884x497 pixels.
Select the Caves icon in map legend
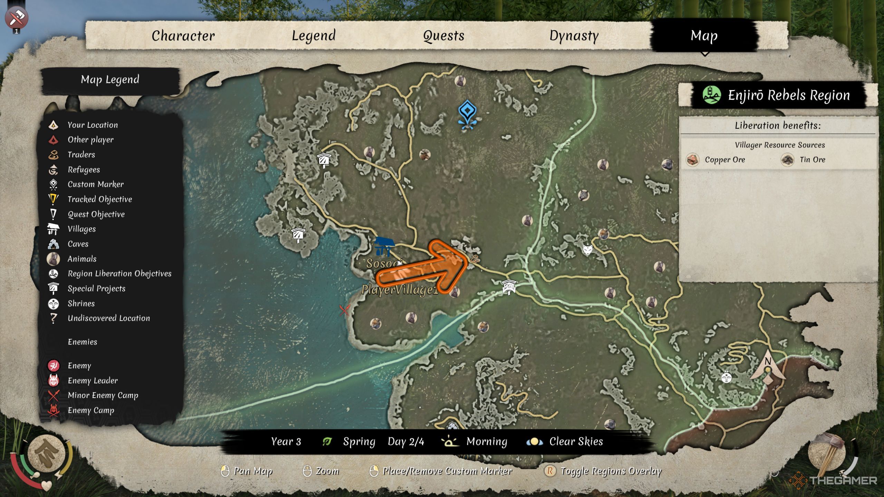pyautogui.click(x=54, y=243)
